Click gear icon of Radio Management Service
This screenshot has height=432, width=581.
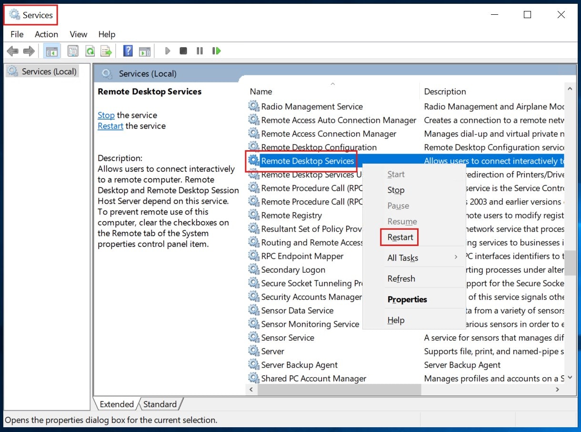(x=254, y=106)
